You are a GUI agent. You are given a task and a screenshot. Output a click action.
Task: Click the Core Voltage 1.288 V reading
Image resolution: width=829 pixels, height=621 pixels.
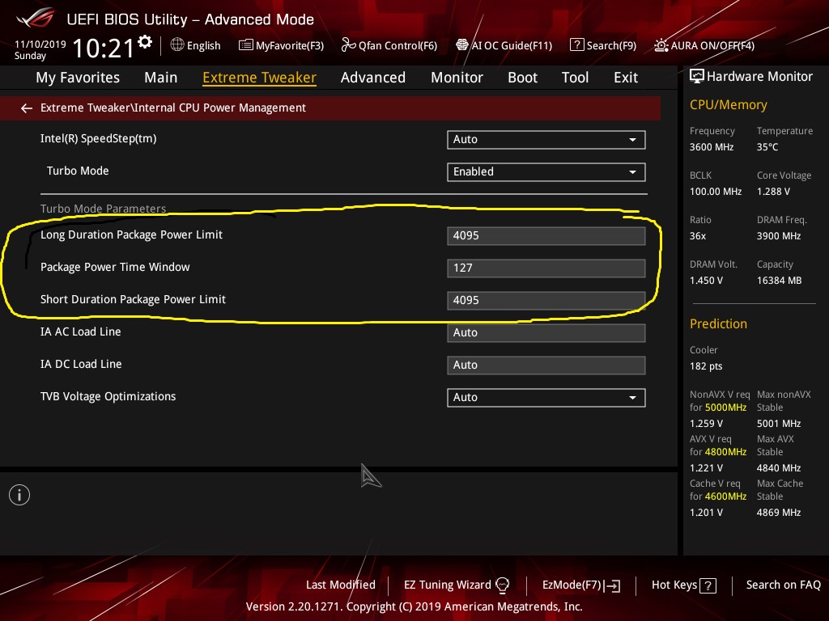click(773, 192)
